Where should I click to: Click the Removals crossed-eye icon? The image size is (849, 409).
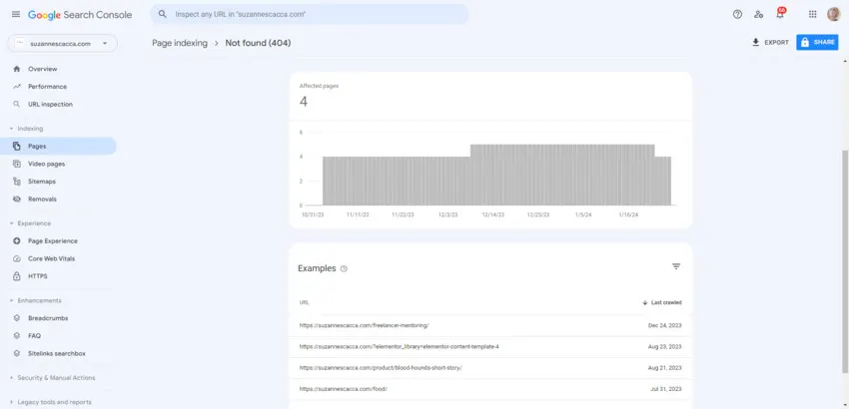point(17,200)
